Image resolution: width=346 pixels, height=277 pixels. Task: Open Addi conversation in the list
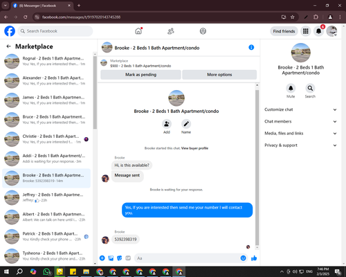[46, 159]
